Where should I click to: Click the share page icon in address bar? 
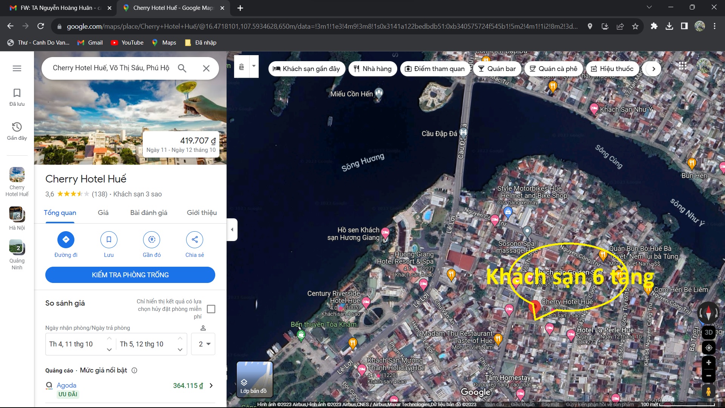point(620,26)
